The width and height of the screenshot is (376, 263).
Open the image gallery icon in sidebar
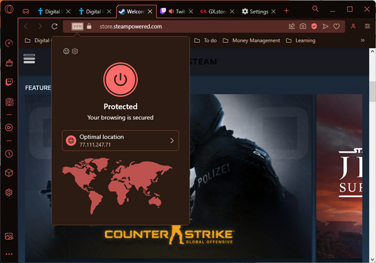point(9,236)
